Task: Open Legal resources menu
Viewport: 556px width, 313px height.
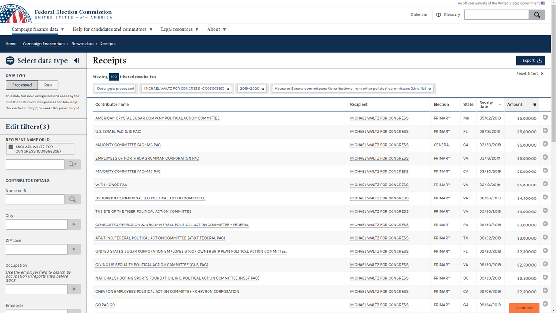Action: pyautogui.click(x=179, y=29)
